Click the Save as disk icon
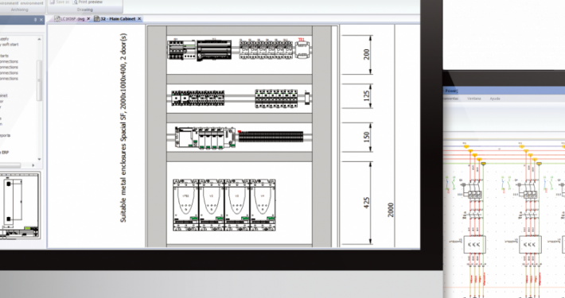The height and width of the screenshot is (298, 565). click(53, 2)
